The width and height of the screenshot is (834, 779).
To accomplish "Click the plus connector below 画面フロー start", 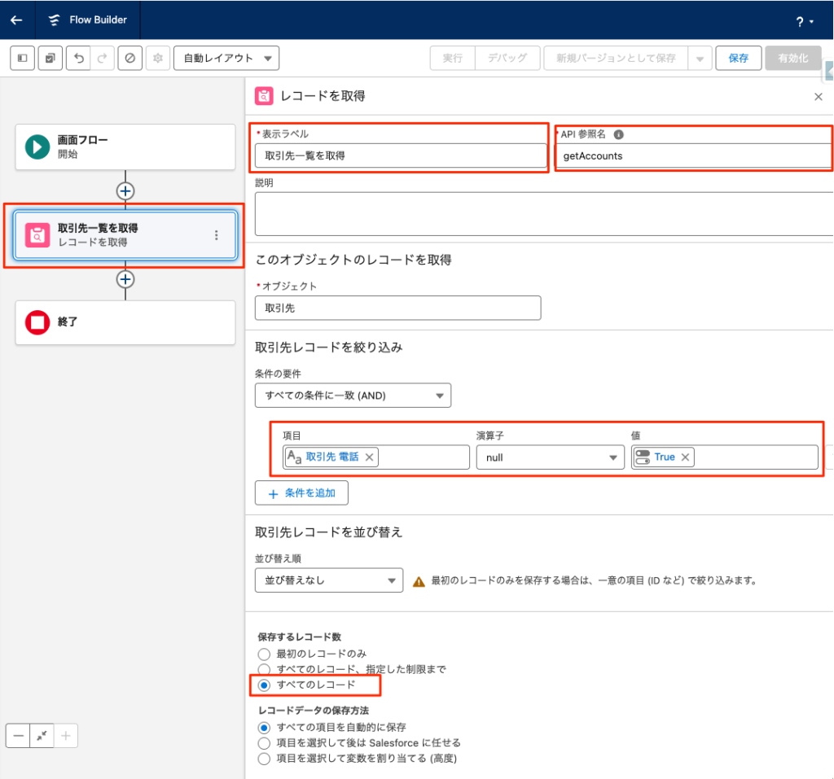I will [125, 191].
